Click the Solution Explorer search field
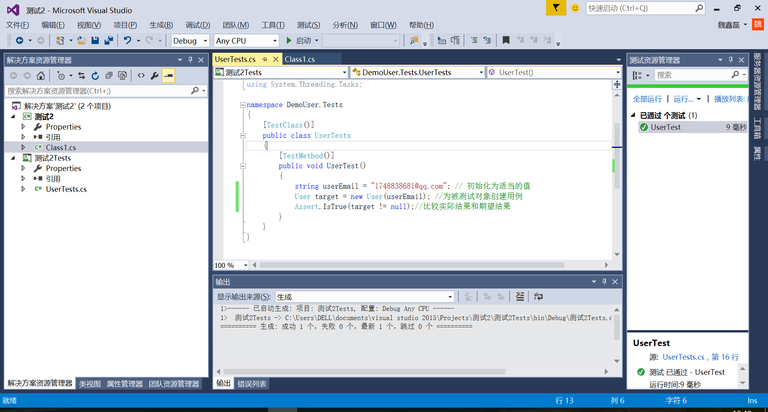Image resolution: width=768 pixels, height=412 pixels. click(x=106, y=91)
